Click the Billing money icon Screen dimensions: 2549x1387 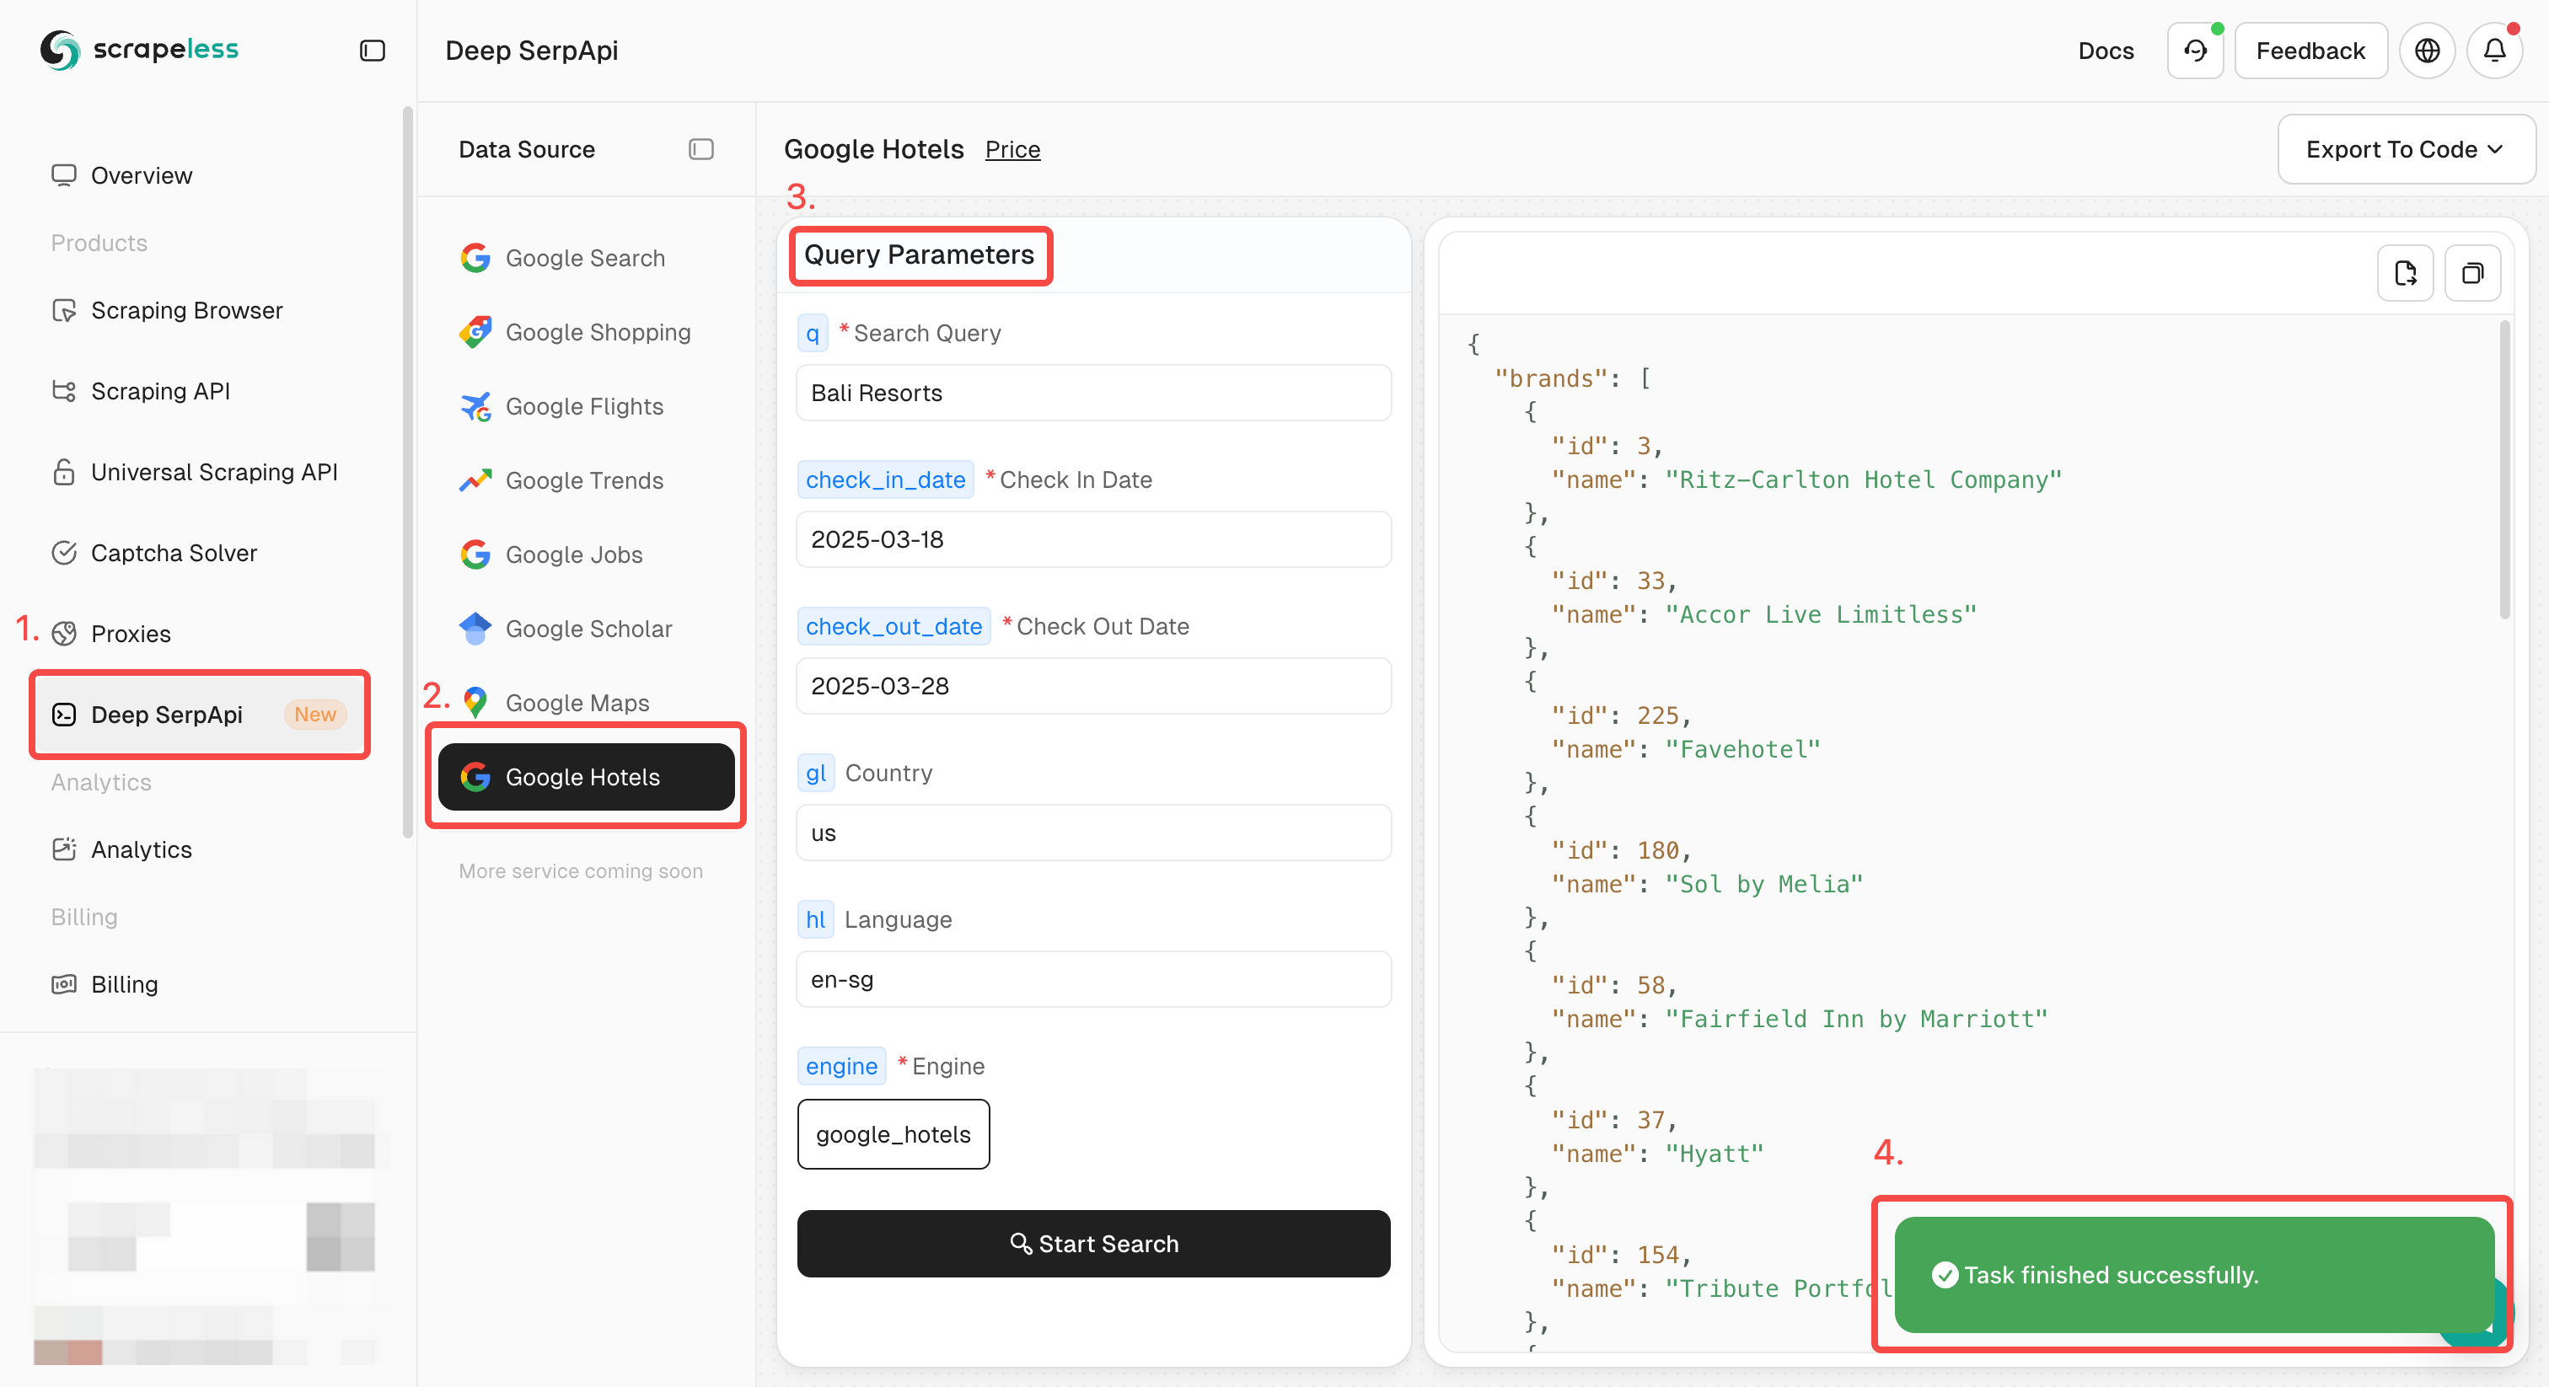click(64, 984)
